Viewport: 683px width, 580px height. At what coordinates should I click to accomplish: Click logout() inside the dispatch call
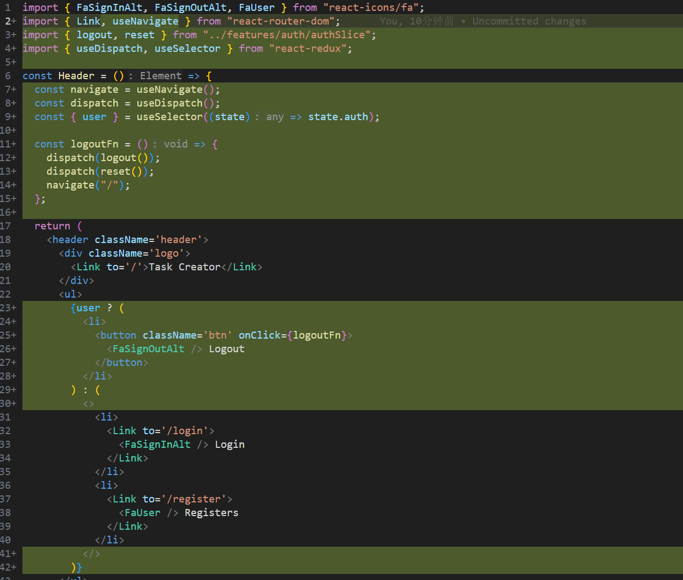coord(124,158)
